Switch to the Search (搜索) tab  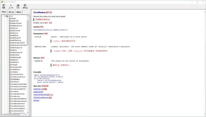[x=19, y=12]
